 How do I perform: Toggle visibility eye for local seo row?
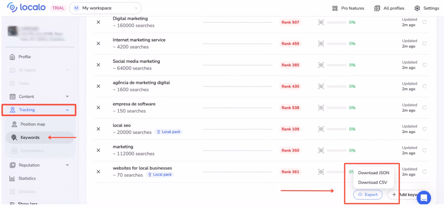(x=321, y=129)
